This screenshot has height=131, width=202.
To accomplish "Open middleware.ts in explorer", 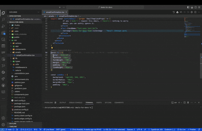I will pyautogui.click(x=21, y=68).
